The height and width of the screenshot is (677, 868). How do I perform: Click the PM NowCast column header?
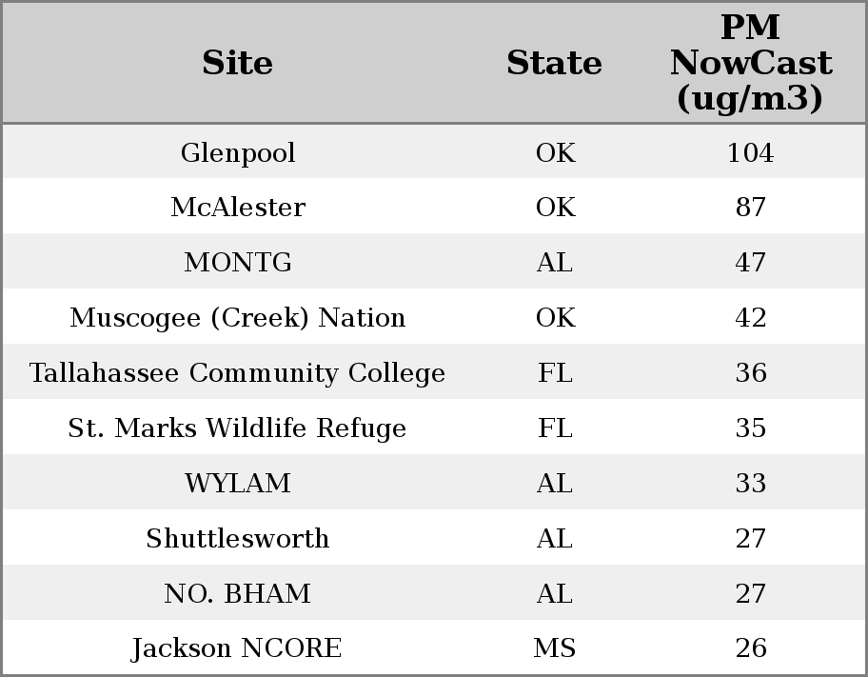click(x=750, y=63)
